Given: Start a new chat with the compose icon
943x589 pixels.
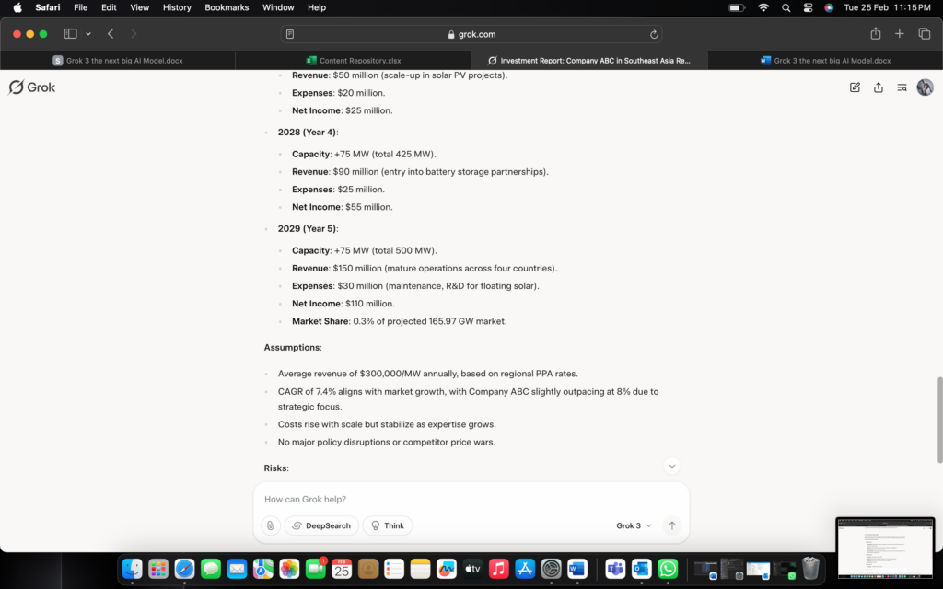Looking at the screenshot, I should pos(855,87).
